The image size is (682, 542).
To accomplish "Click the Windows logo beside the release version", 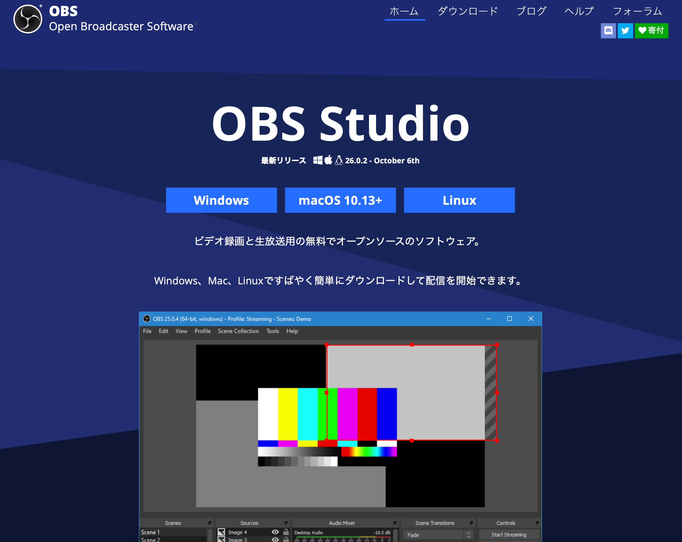I will point(318,160).
